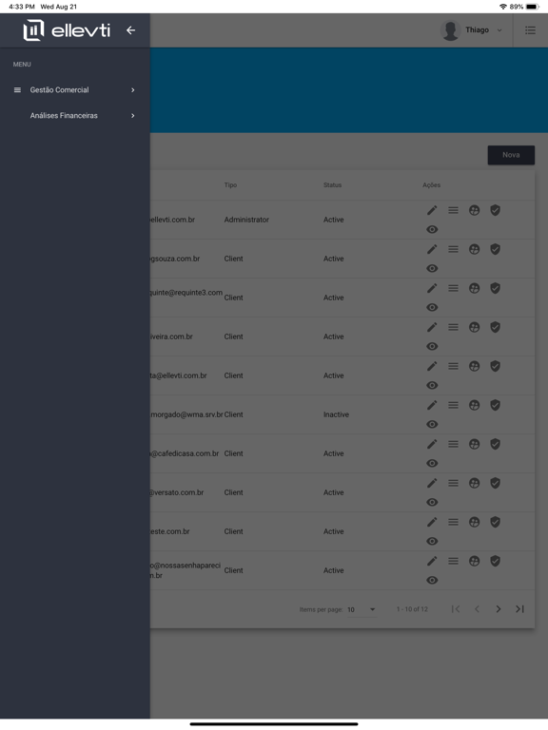Click shield icon in Administrator row
Screen dimensions: 548x730
[495, 210]
